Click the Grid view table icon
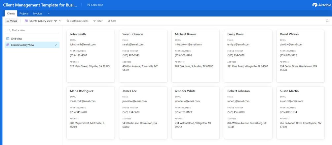 pyautogui.click(x=8, y=39)
